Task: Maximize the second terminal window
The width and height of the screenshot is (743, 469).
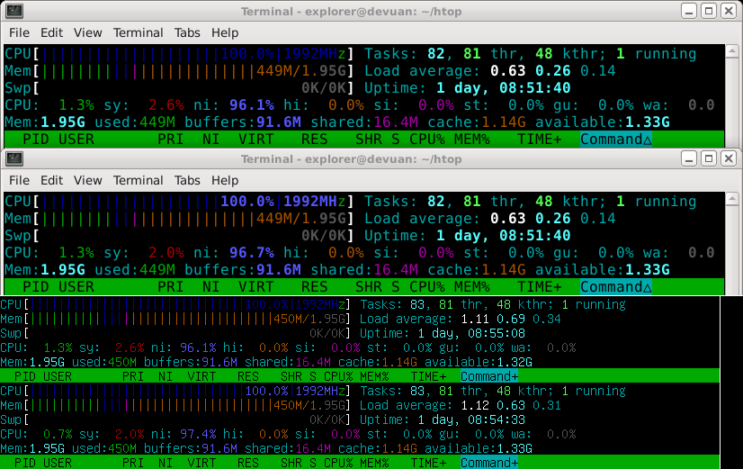Action: tap(709, 158)
